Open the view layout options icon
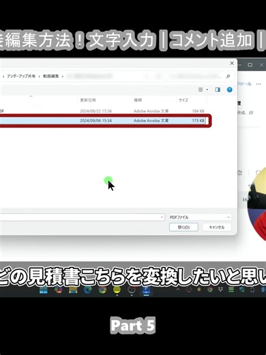266x355 pixels. [x=201, y=89]
